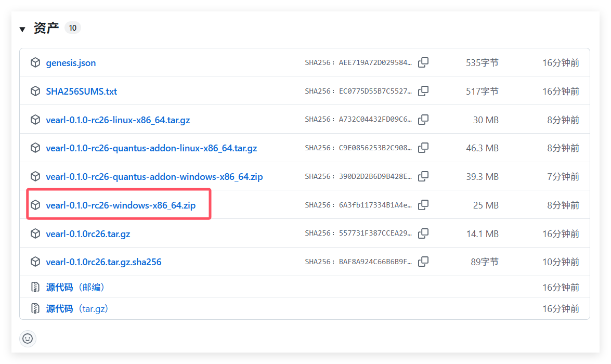Select the hash text 6A3fb117334B1A4e
Viewport: 611px width, 364px height.
(375, 205)
